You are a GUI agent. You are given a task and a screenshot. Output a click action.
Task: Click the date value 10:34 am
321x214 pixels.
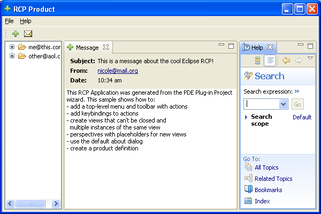[x=110, y=80]
